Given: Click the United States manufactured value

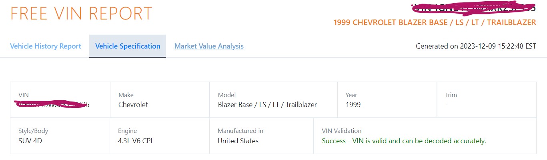Looking at the screenshot, I should (238, 141).
